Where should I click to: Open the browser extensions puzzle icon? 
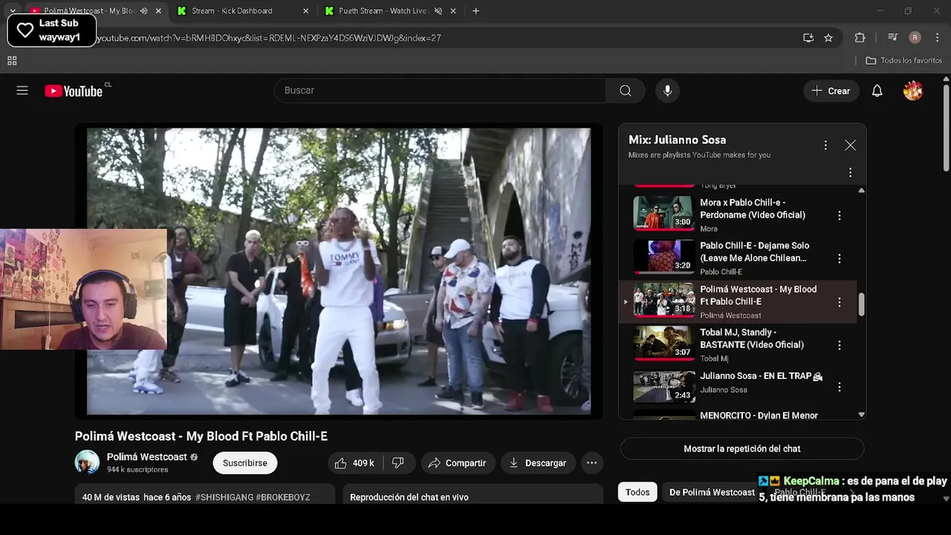click(x=860, y=38)
